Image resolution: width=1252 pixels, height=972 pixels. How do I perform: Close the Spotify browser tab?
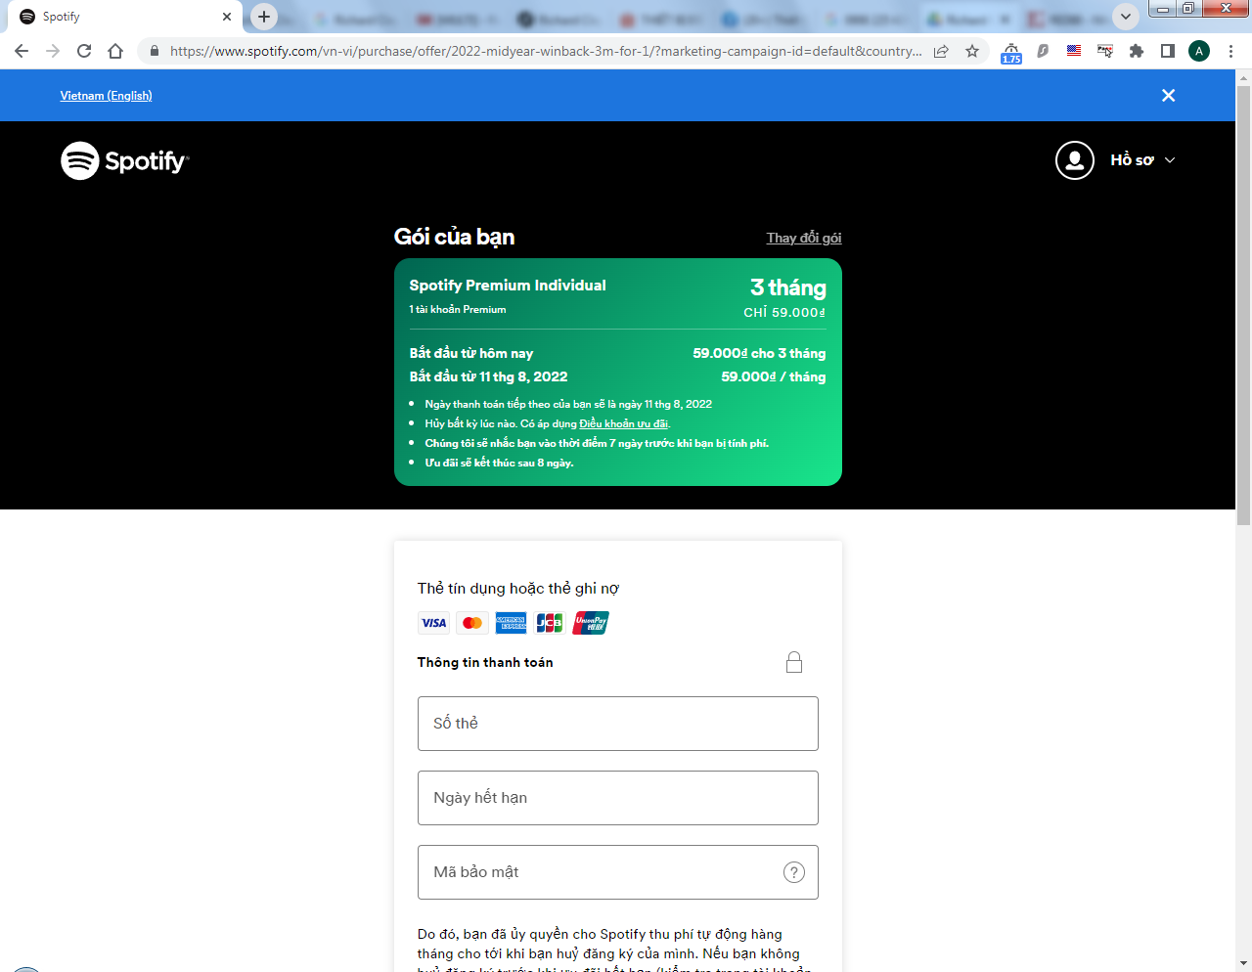227,17
